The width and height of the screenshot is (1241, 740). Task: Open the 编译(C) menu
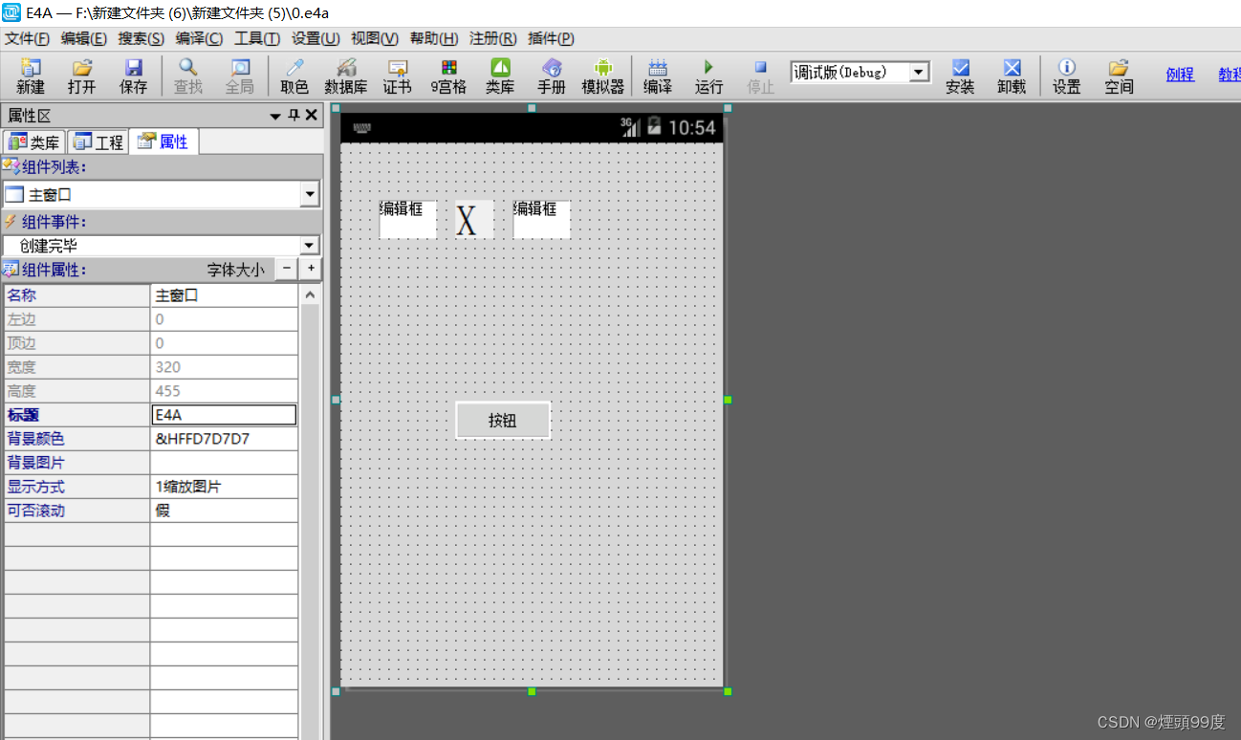tap(199, 38)
